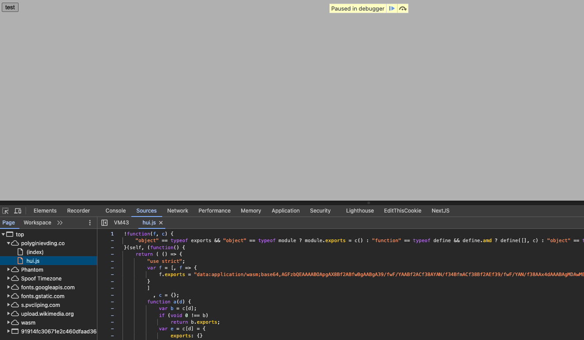Collapse the polyginievding.co domain folder
Screen dimensions: 584x340
tap(8, 243)
